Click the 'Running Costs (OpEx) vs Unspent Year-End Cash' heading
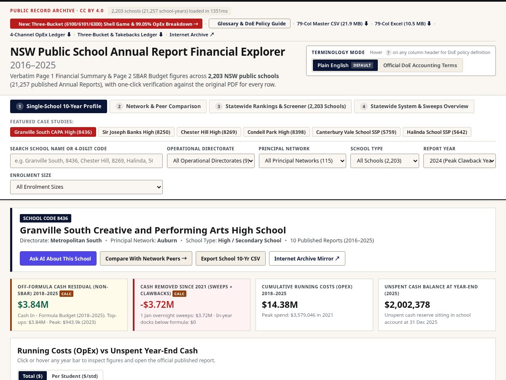The height and width of the screenshot is (380, 506). tap(108, 350)
